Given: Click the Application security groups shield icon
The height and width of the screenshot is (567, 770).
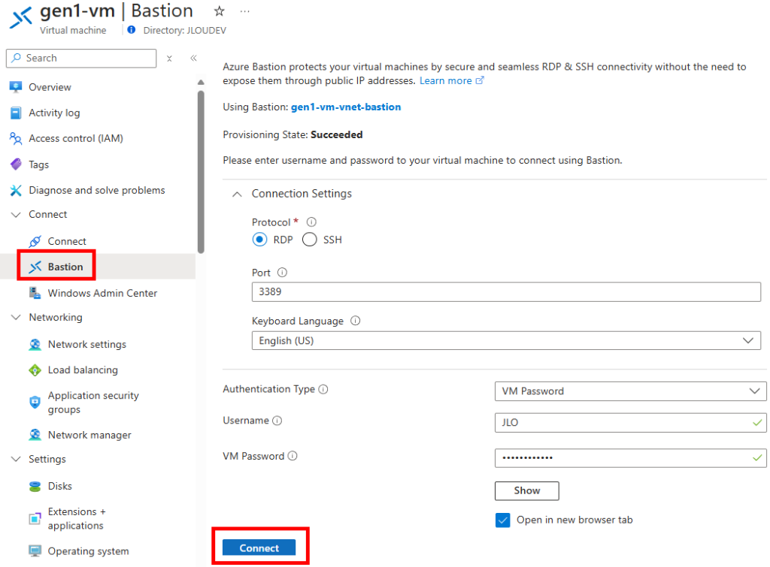Looking at the screenshot, I should (x=35, y=403).
